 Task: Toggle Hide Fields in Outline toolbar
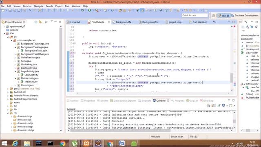click(x=252, y=27)
